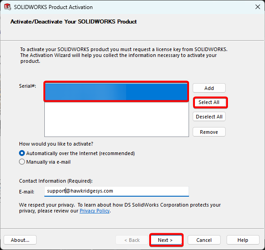Click the Serial#: label
This screenshot has height=250, width=265.
coord(28,86)
